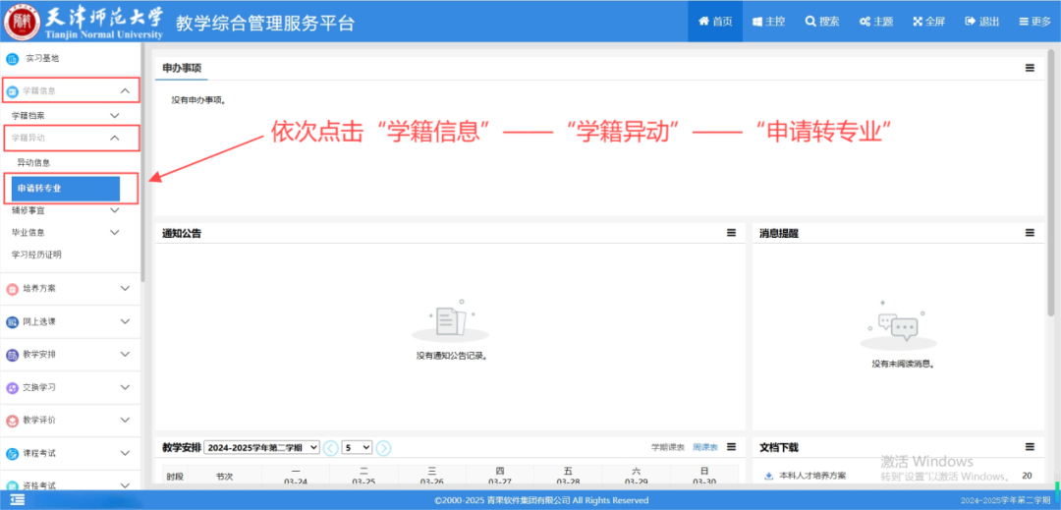Click the 首页 home icon in top bar
Image resolution: width=1061 pixels, height=510 pixels.
coord(714,22)
